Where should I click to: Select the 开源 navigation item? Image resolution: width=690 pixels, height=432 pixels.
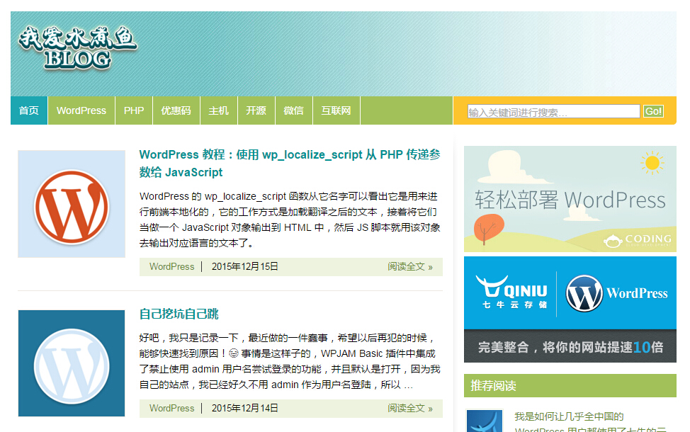tap(256, 110)
